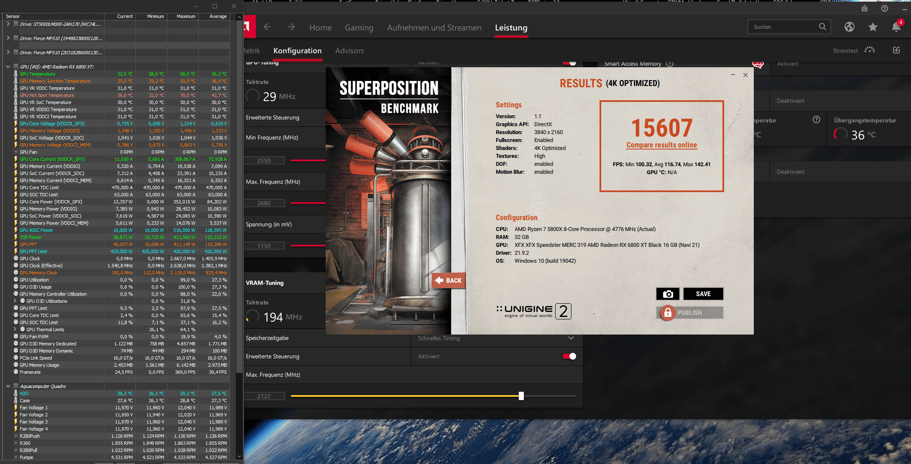
Task: Go back with the left arrow in Radeon Software
Action: (268, 27)
